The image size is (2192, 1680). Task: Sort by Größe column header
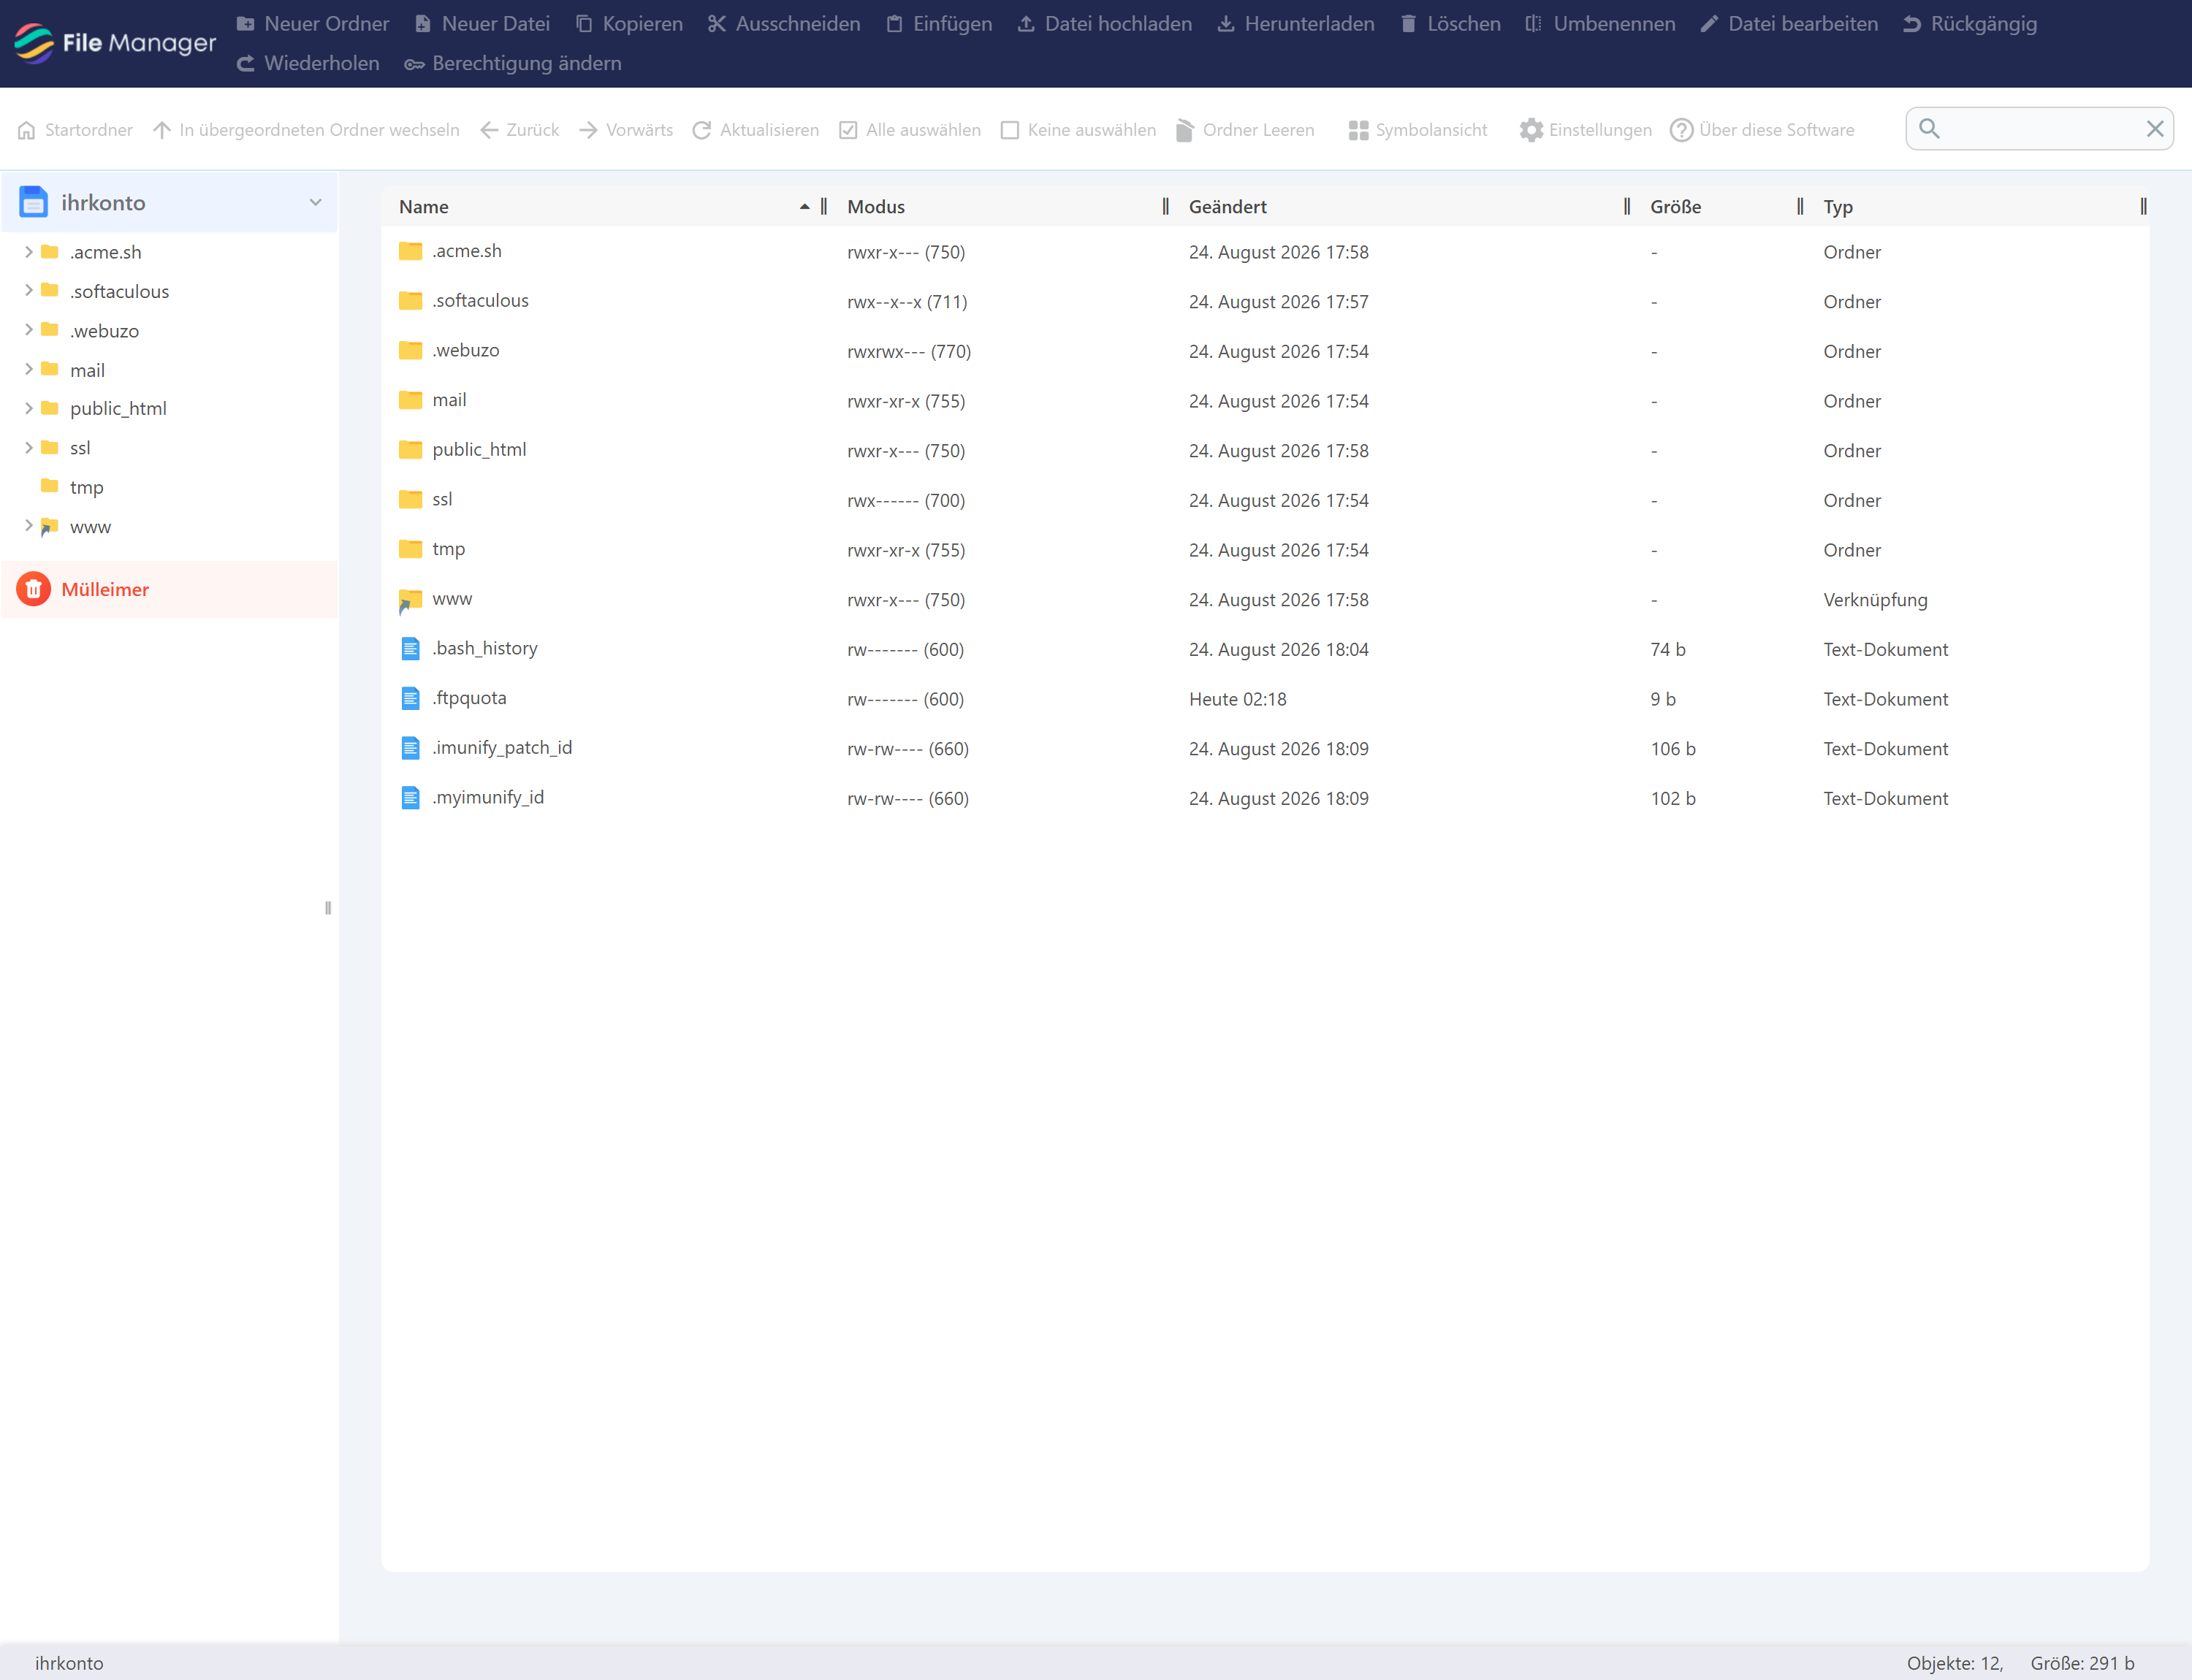click(1675, 207)
